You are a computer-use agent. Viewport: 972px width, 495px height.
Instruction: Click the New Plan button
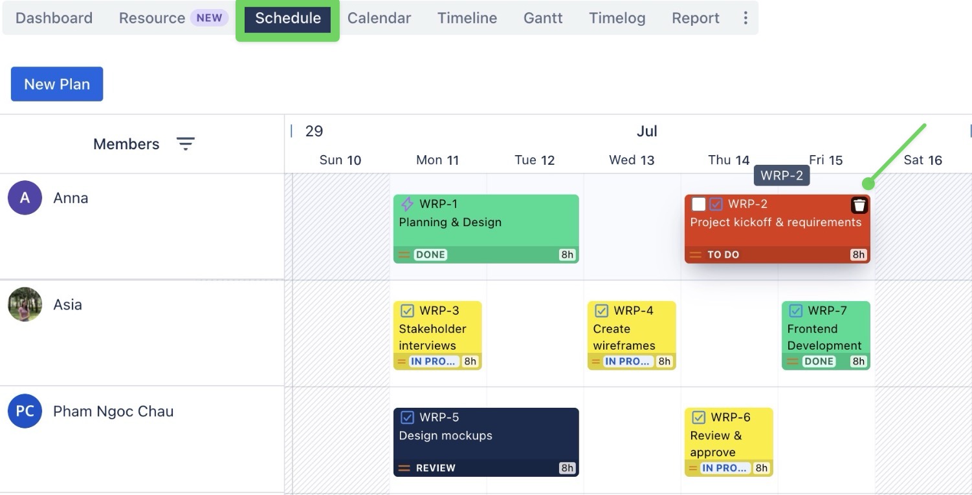tap(56, 84)
